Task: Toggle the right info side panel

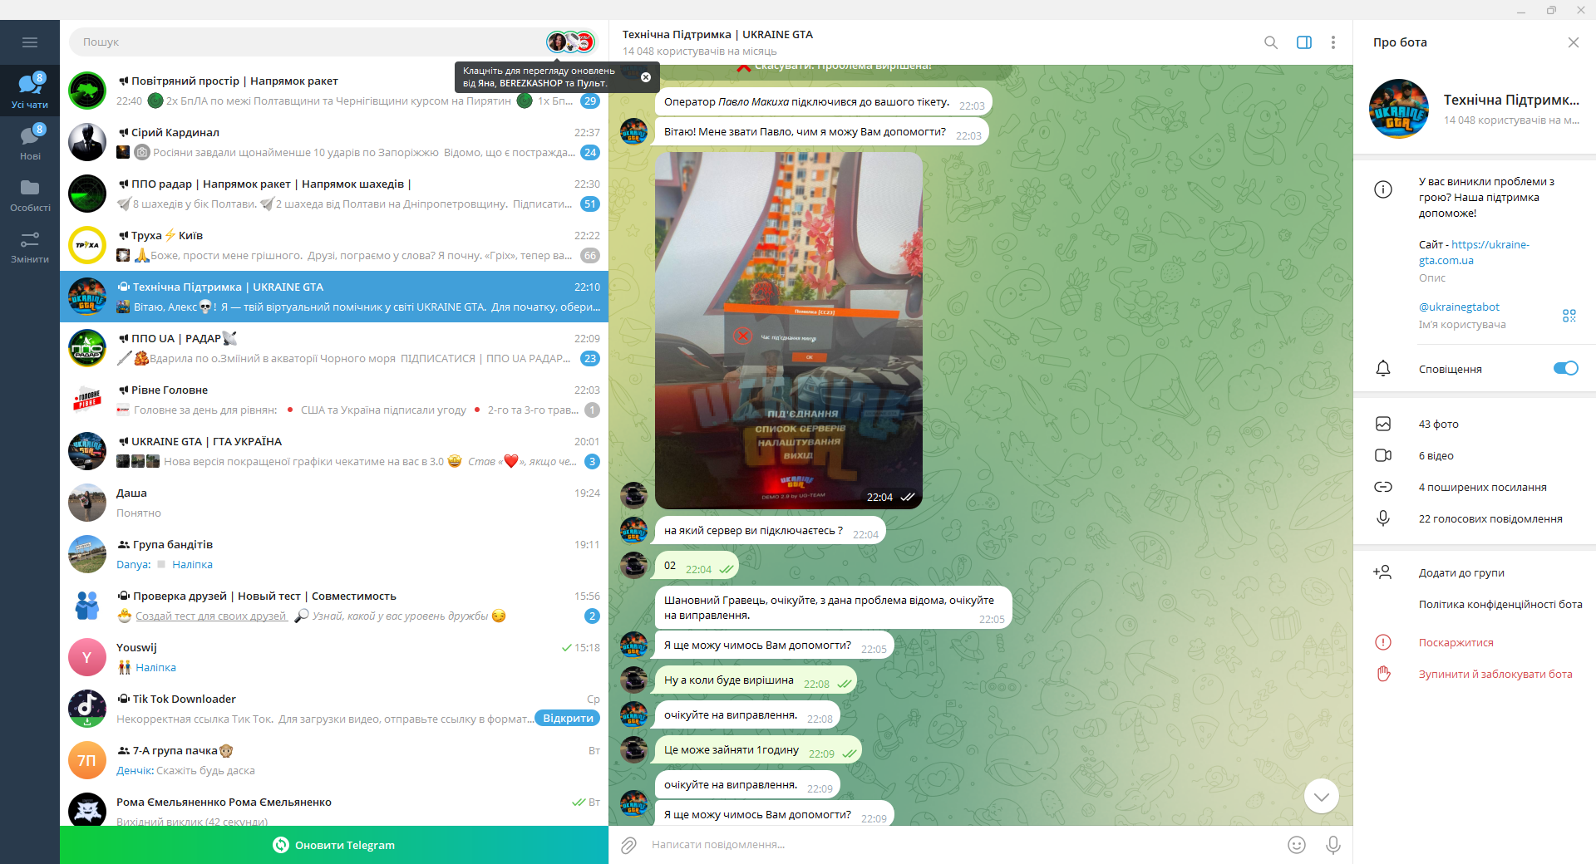Action: click(1304, 42)
